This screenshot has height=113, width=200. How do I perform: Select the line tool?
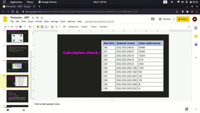tap(57, 27)
